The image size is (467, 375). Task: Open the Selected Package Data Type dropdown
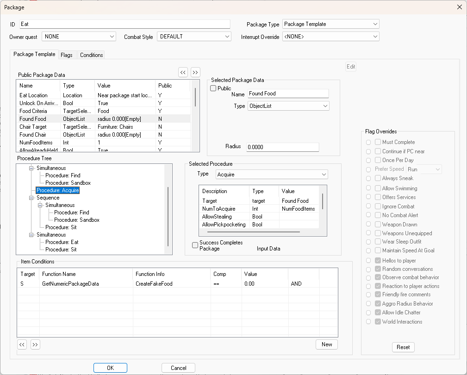click(288, 106)
